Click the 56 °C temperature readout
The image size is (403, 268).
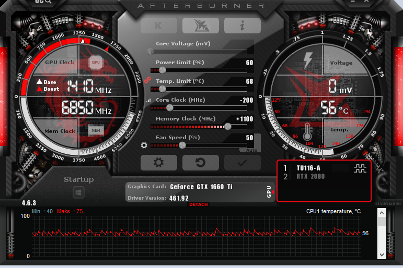pos(334,108)
